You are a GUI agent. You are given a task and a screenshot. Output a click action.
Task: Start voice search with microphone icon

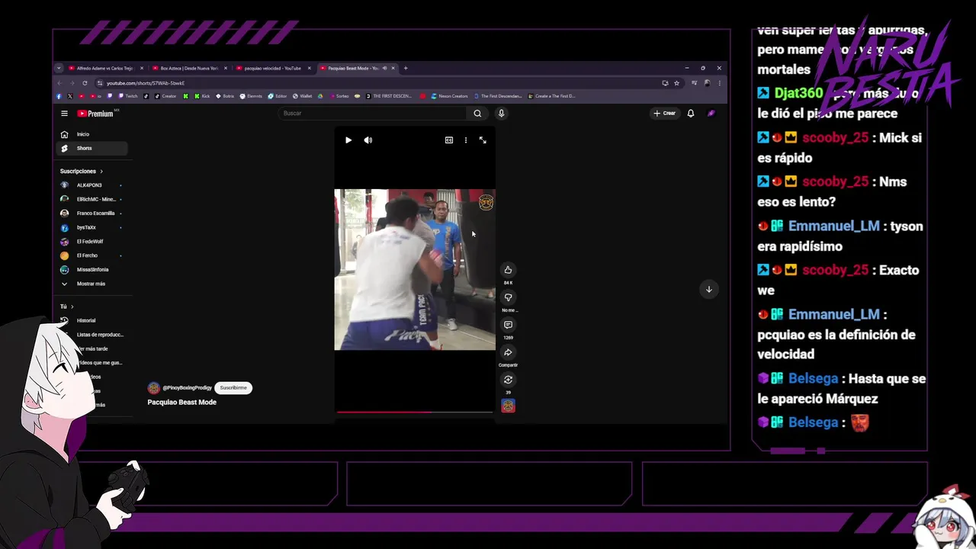[501, 113]
